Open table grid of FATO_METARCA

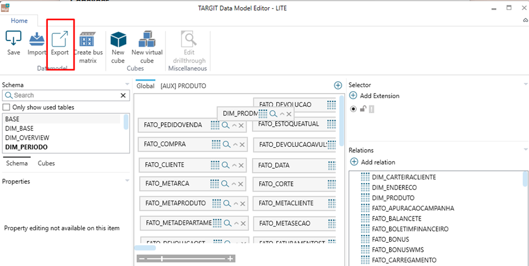pyautogui.click(x=214, y=184)
